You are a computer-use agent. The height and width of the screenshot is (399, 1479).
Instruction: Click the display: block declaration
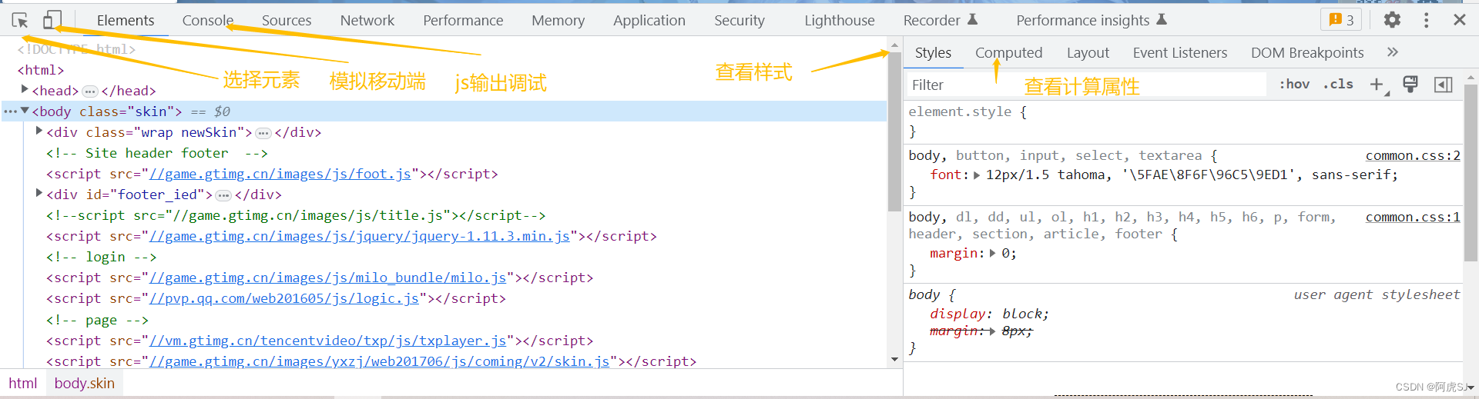point(989,314)
